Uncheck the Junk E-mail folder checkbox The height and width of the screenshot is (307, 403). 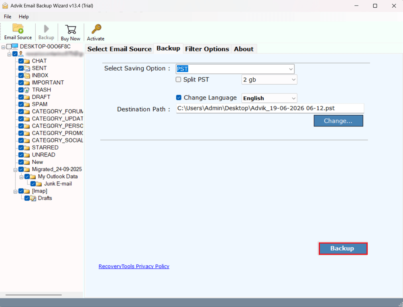[33, 183]
